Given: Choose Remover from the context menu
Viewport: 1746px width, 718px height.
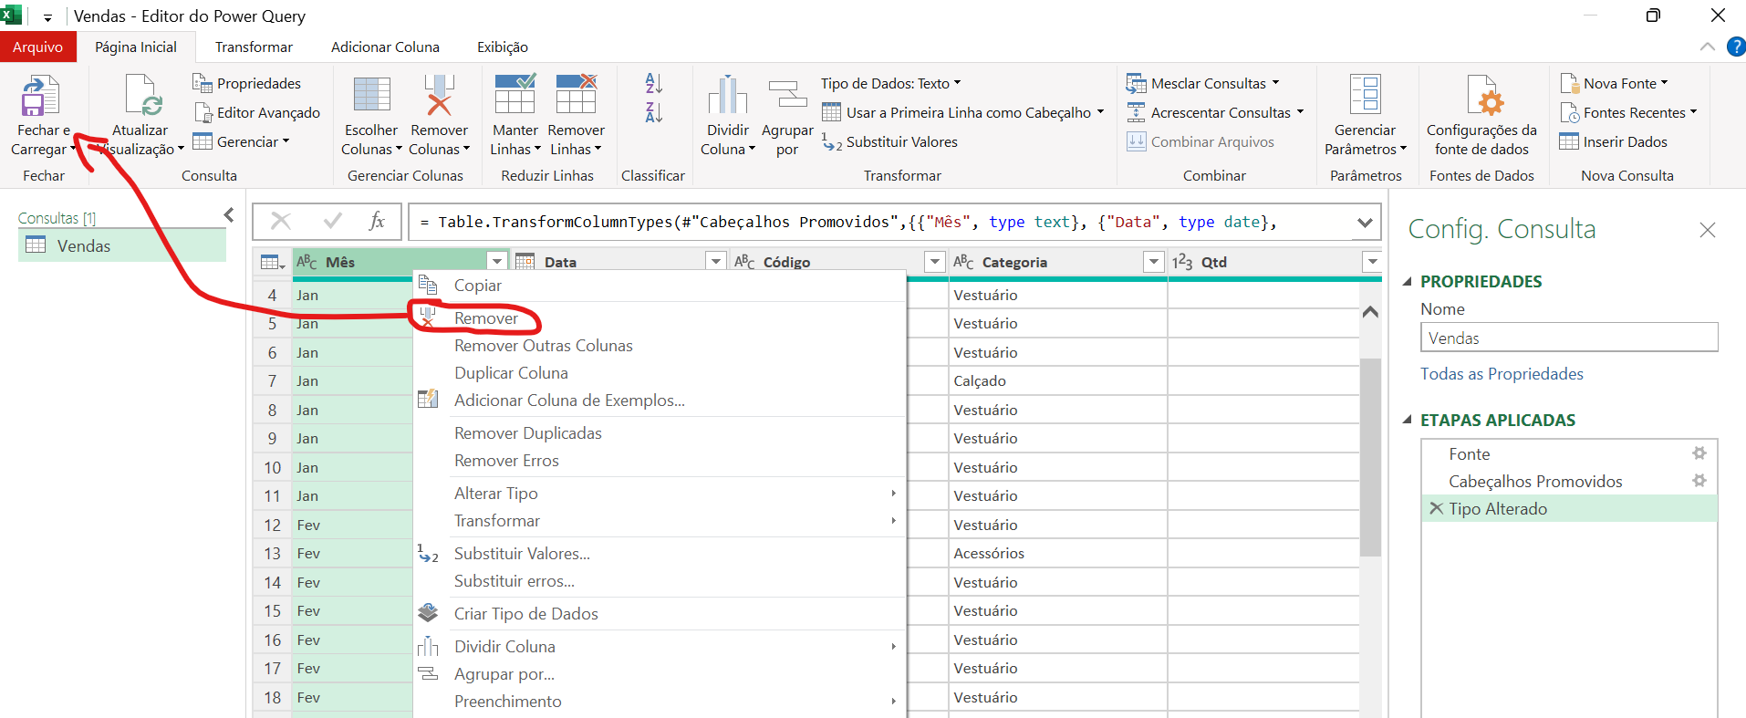Looking at the screenshot, I should [x=485, y=318].
